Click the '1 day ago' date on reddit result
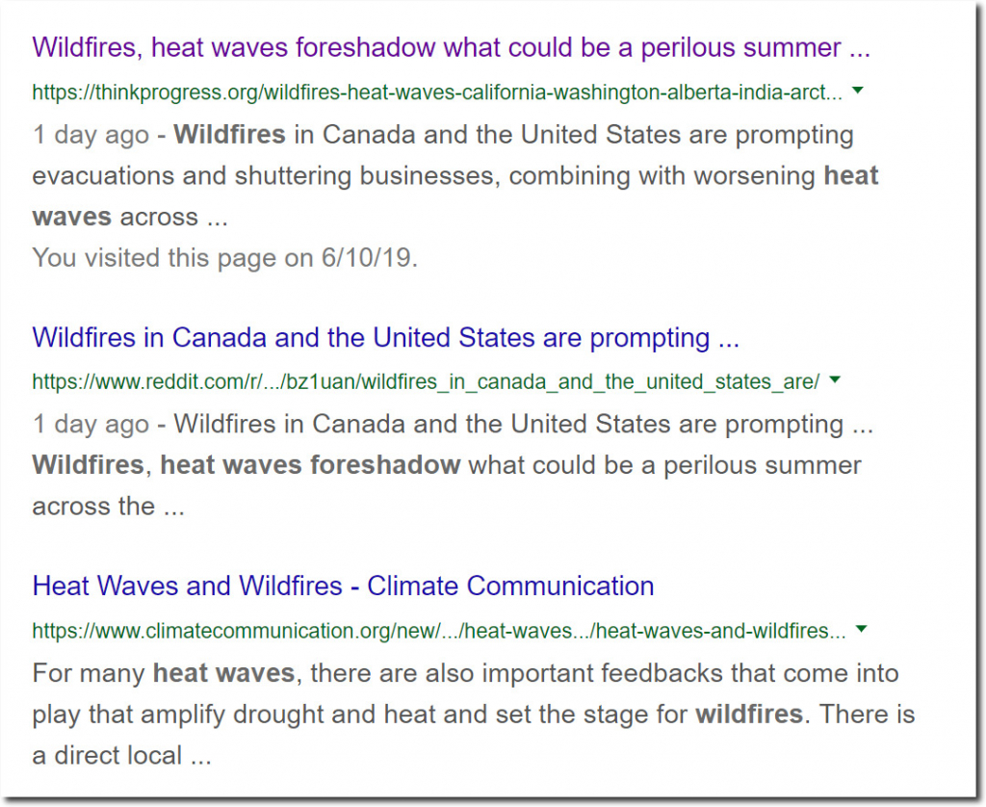 pyautogui.click(x=91, y=425)
